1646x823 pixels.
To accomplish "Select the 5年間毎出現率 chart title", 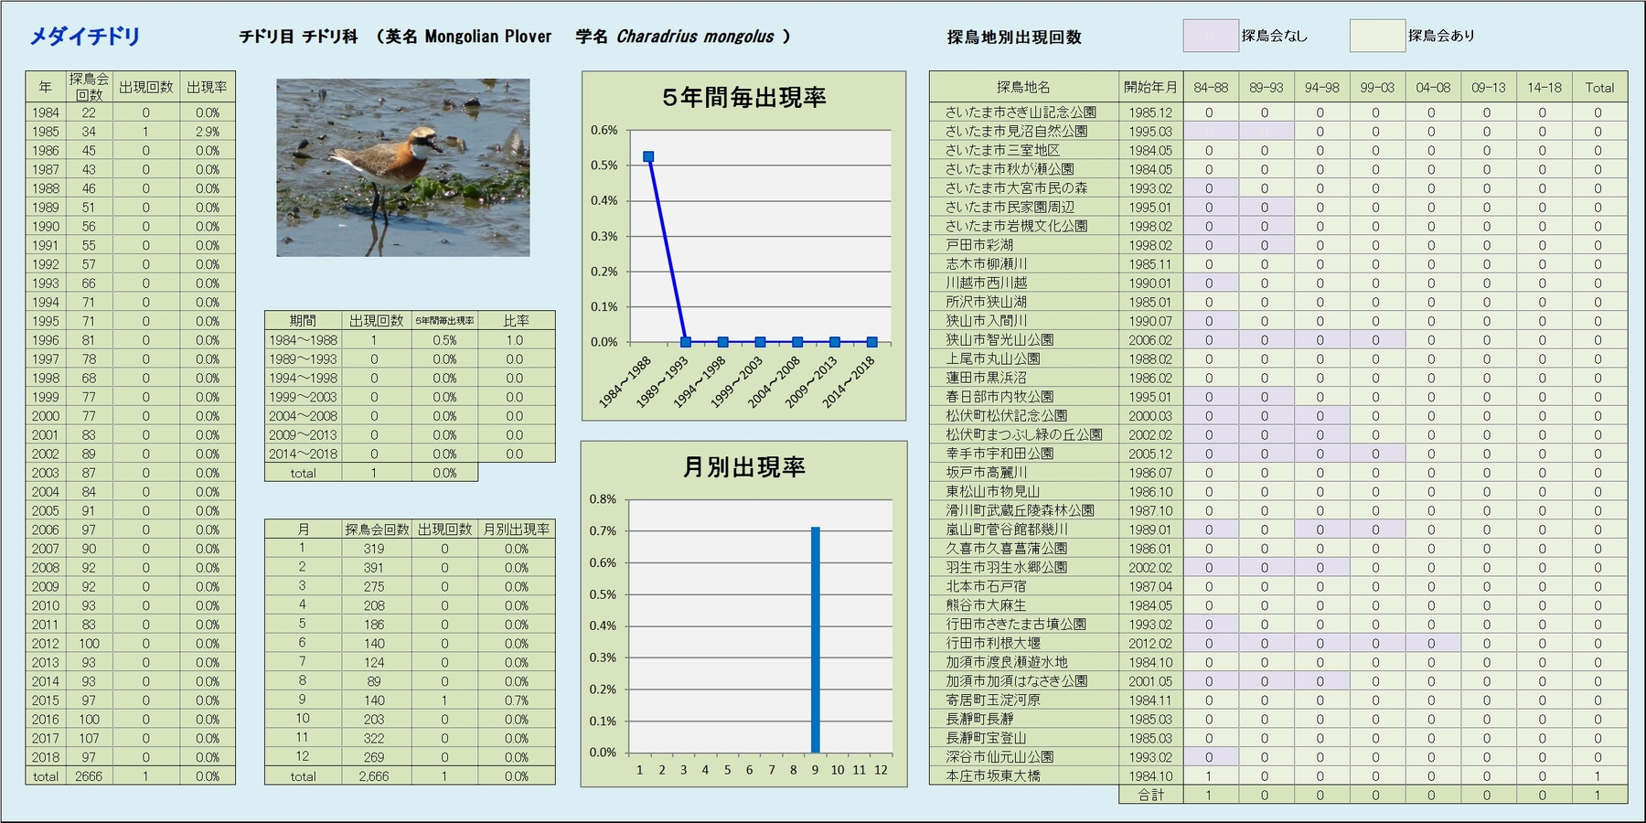I will pos(743,98).
